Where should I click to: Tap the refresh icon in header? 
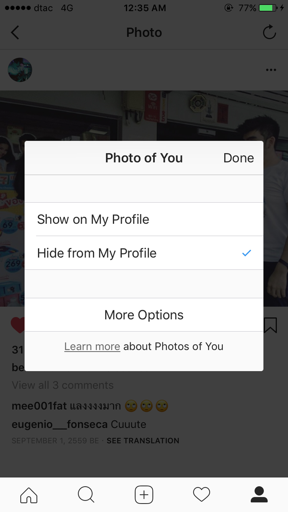269,32
